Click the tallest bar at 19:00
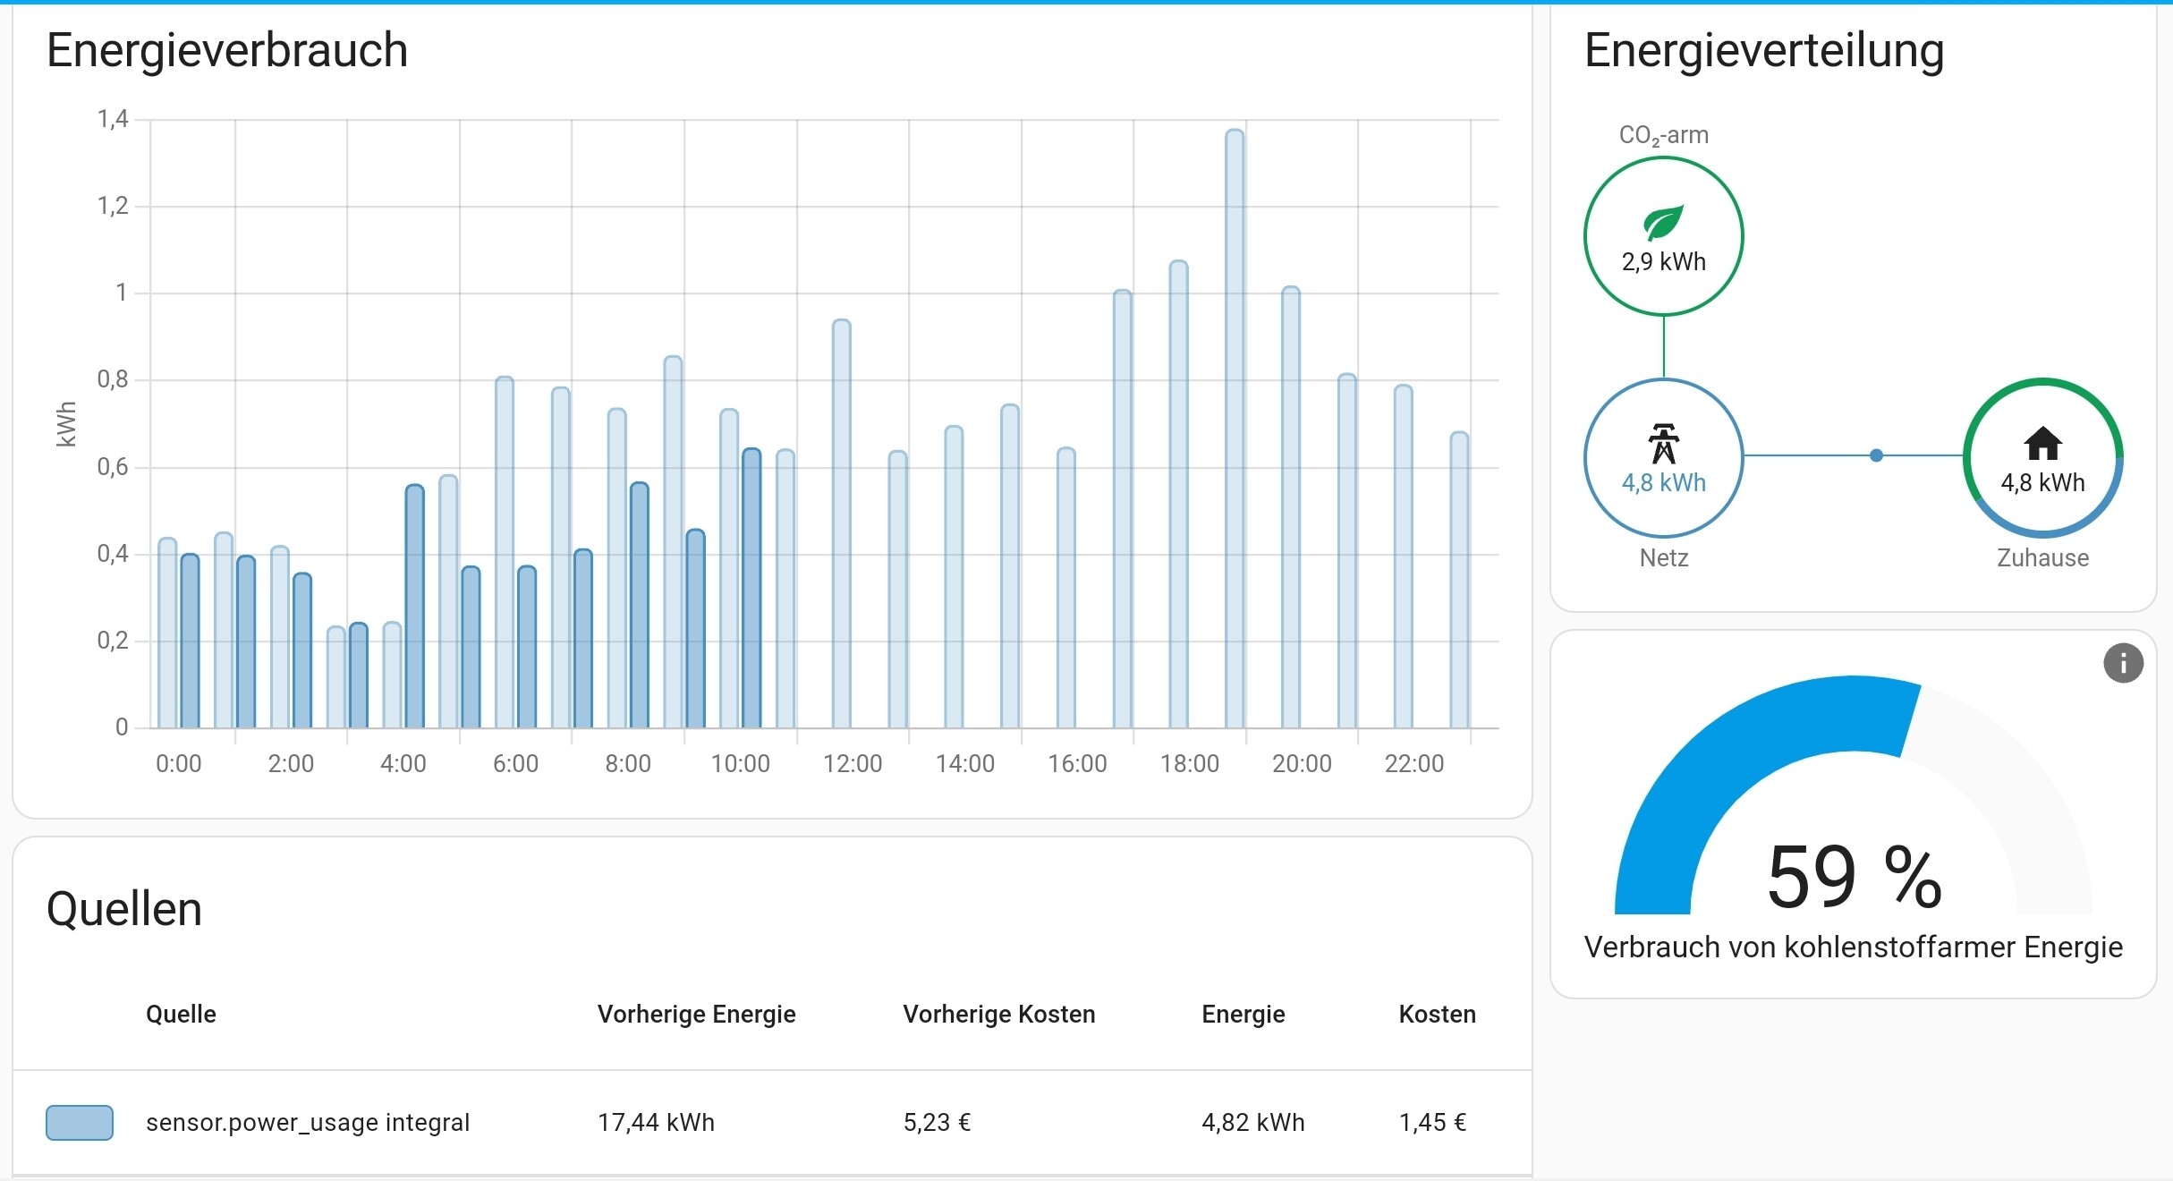Screen dimensions: 2173x1181 1235,429
